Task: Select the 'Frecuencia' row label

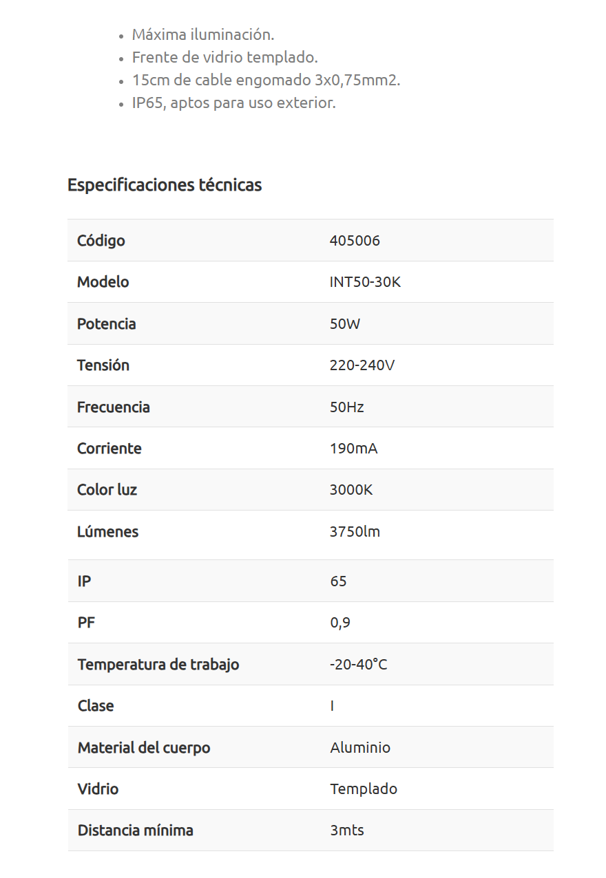Action: click(113, 407)
